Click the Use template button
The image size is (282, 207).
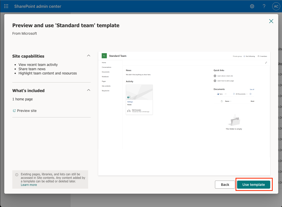(x=253, y=184)
